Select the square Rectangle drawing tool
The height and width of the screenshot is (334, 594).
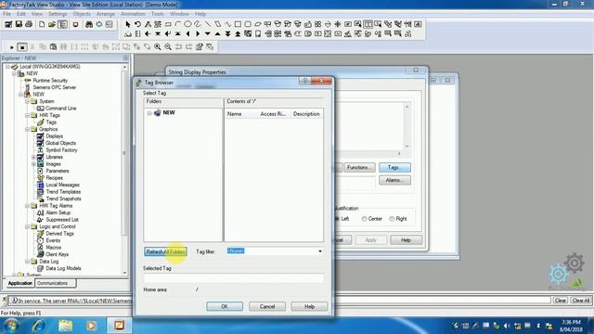click(238, 24)
